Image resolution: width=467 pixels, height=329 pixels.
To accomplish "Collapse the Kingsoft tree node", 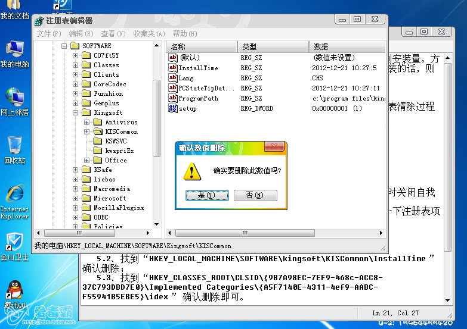I will 75,112.
